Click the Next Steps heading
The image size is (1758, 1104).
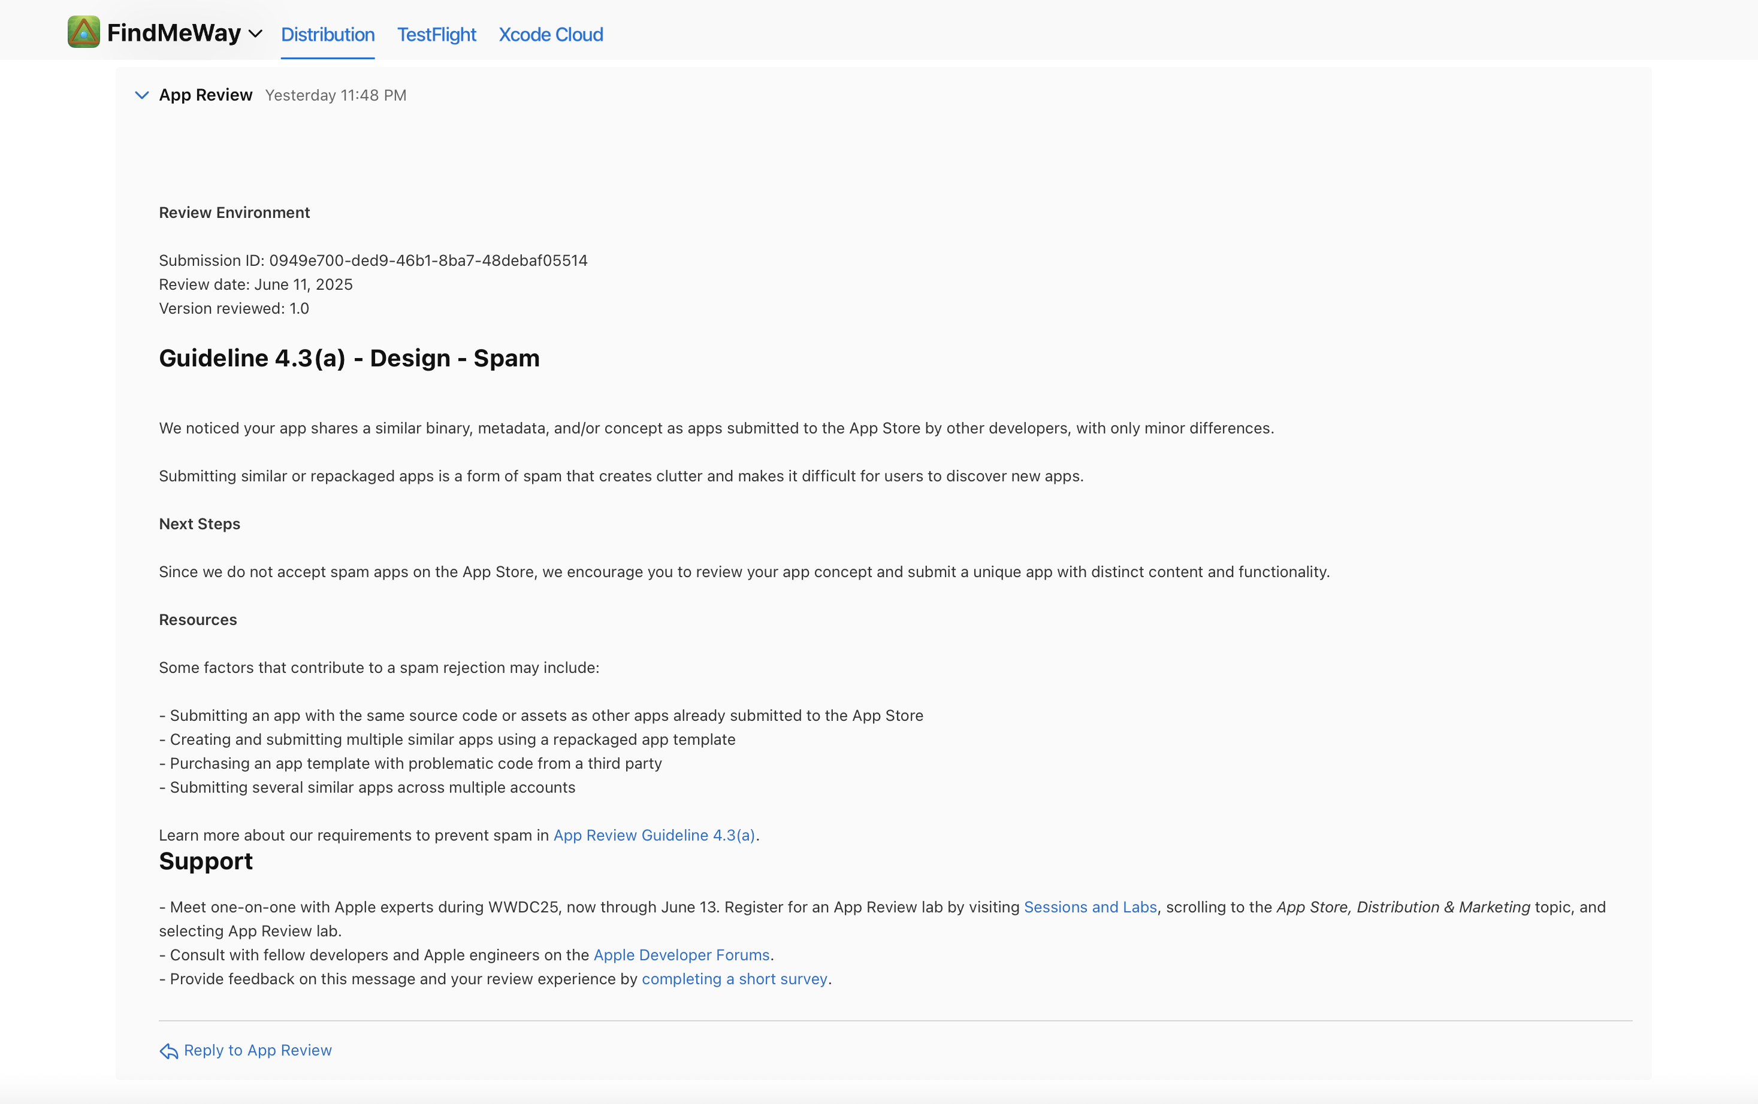point(200,524)
